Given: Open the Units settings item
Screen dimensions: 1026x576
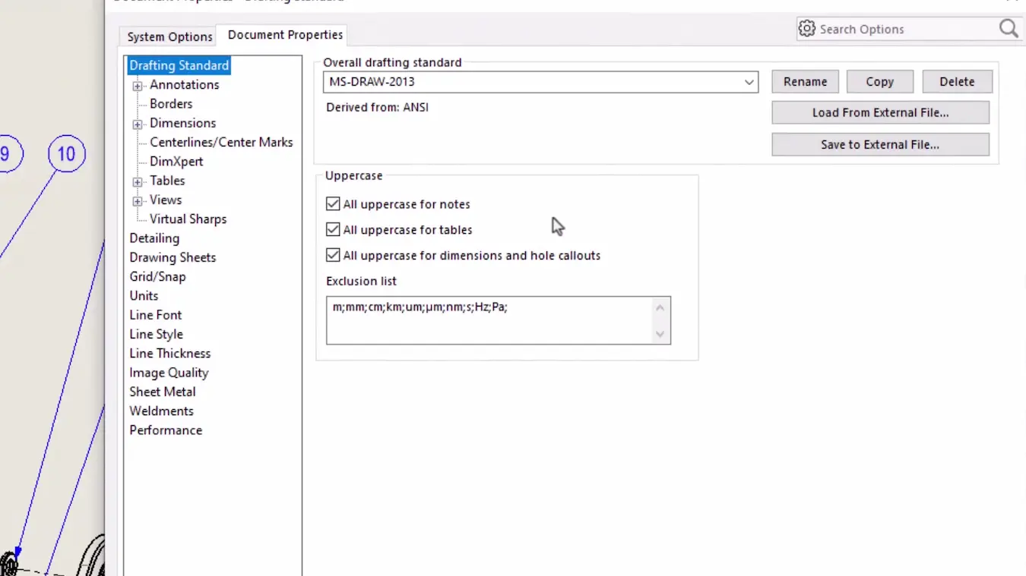Looking at the screenshot, I should tap(144, 296).
